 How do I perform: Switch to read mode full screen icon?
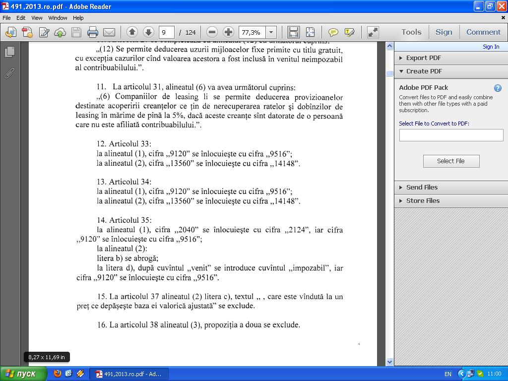[x=373, y=32]
